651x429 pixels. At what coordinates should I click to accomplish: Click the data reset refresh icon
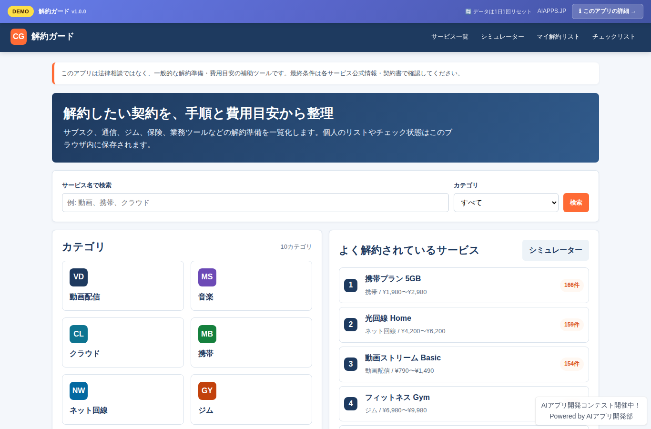coord(468,11)
